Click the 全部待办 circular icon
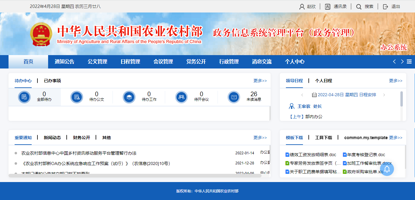This screenshot has height=200, width=415. (24, 97)
